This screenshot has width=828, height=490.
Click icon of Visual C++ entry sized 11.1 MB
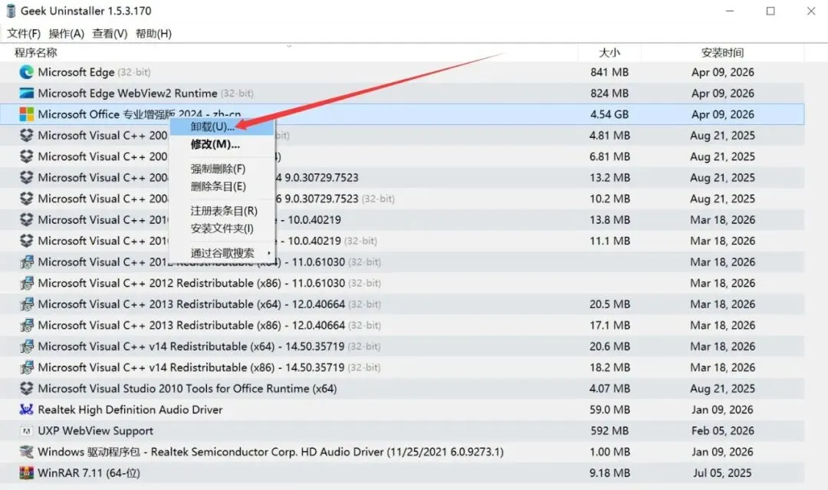point(26,241)
